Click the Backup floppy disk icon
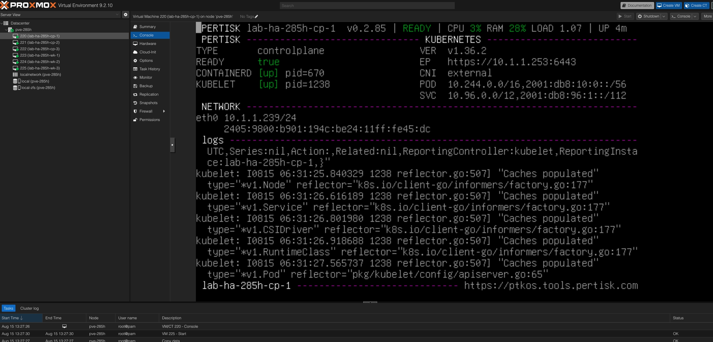 coord(135,86)
